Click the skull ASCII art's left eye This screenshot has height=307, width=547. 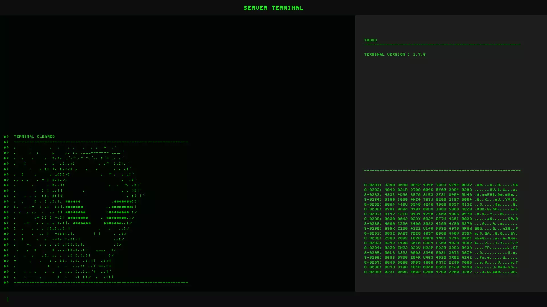pos(76,212)
